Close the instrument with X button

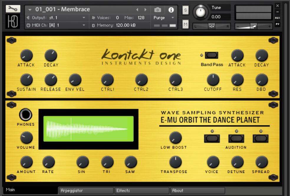pos(277,6)
